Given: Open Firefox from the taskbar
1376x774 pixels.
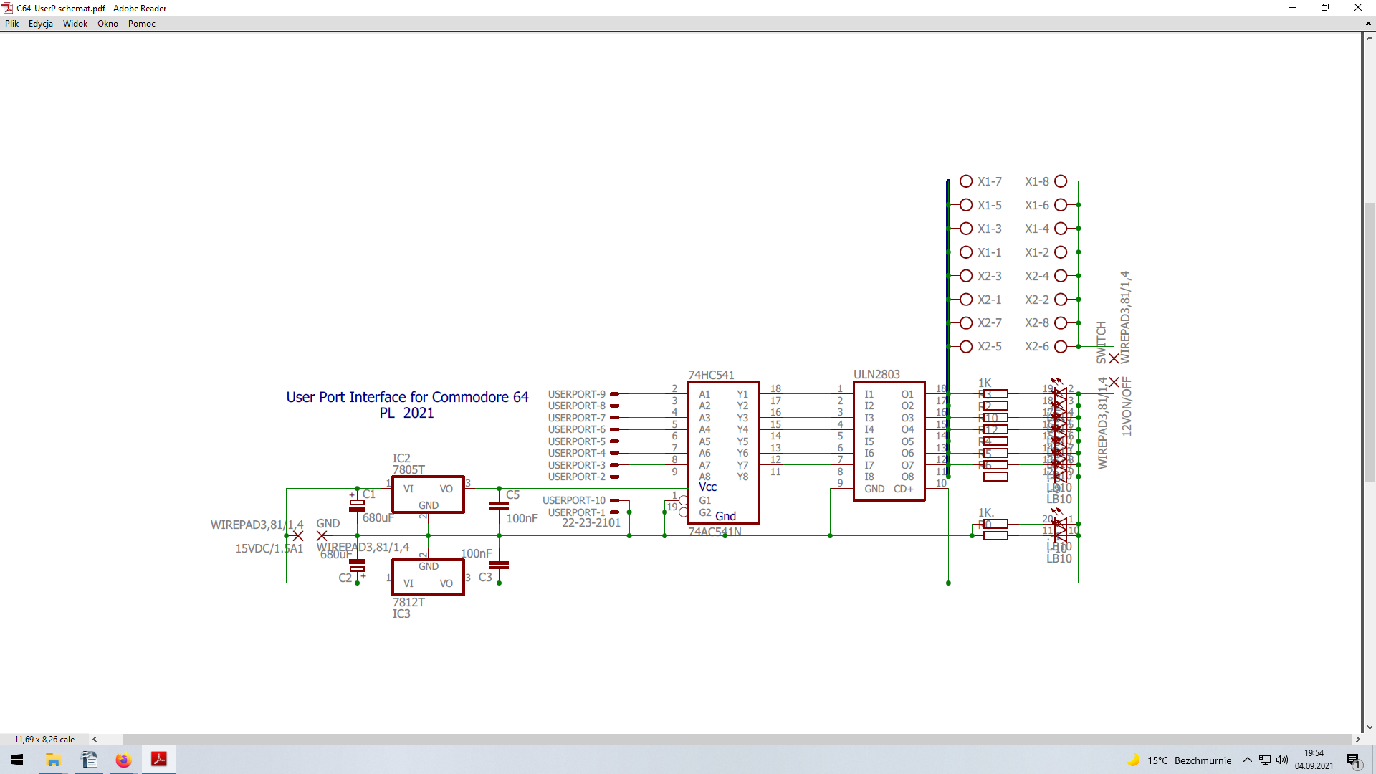Looking at the screenshot, I should tap(123, 760).
